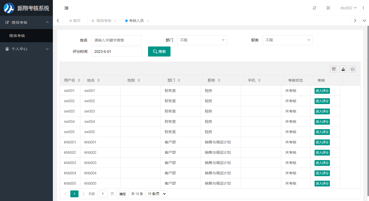Collapse the sidebar with the menu fold icon
The width and height of the screenshot is (369, 201).
tap(66, 8)
